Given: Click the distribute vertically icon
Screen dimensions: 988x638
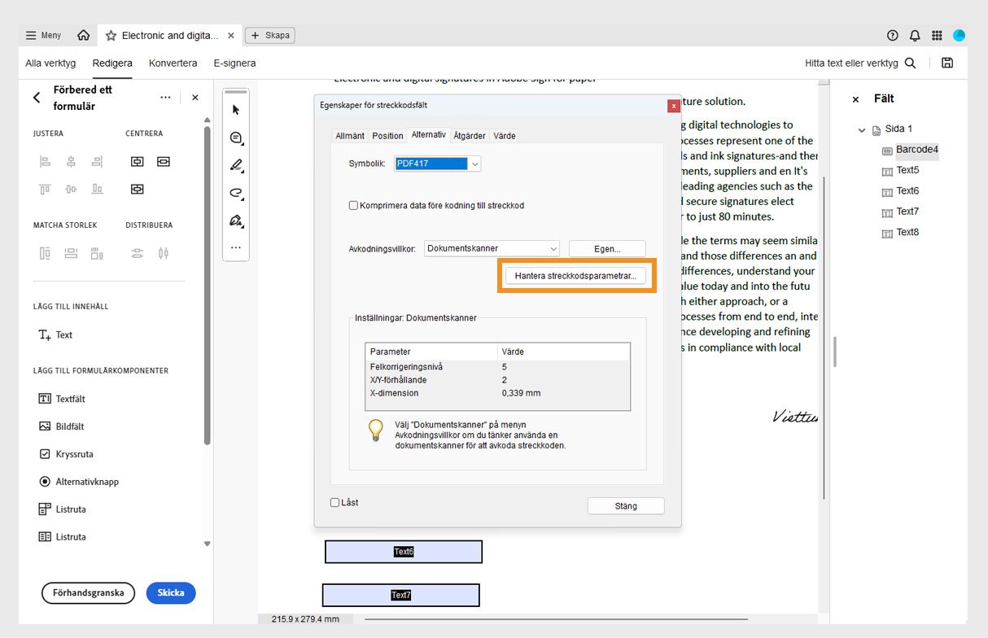Looking at the screenshot, I should coord(138,253).
